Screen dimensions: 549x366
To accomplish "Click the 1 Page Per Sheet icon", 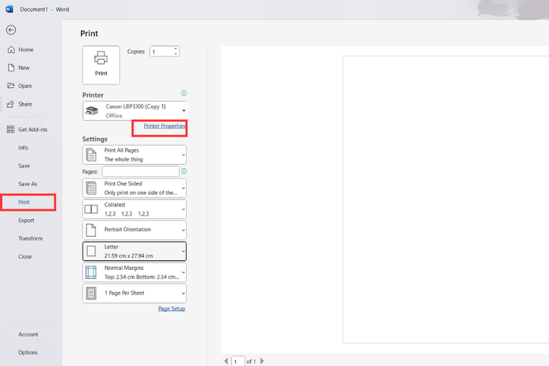I will (x=91, y=293).
